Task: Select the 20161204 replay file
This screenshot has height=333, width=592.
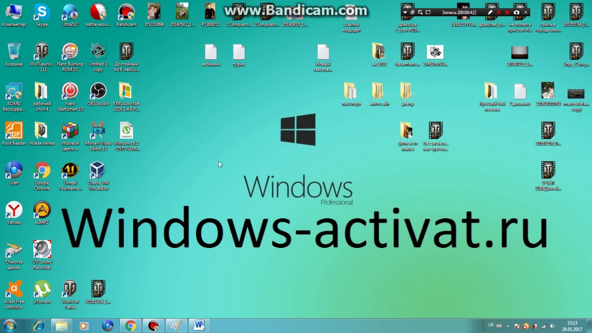Action: click(x=98, y=292)
